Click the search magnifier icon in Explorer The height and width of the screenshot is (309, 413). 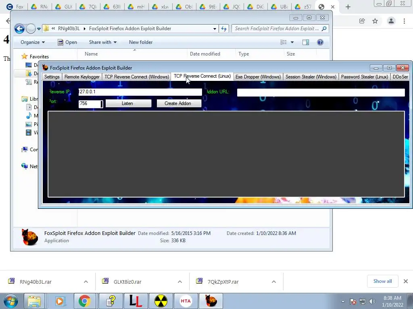(324, 29)
